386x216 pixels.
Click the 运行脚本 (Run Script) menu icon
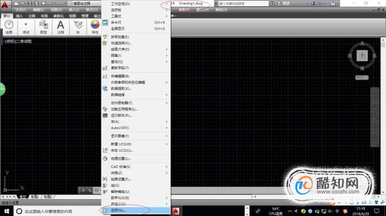click(x=105, y=116)
